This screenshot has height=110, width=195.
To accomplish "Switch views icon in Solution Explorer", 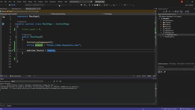I will point(166,12).
